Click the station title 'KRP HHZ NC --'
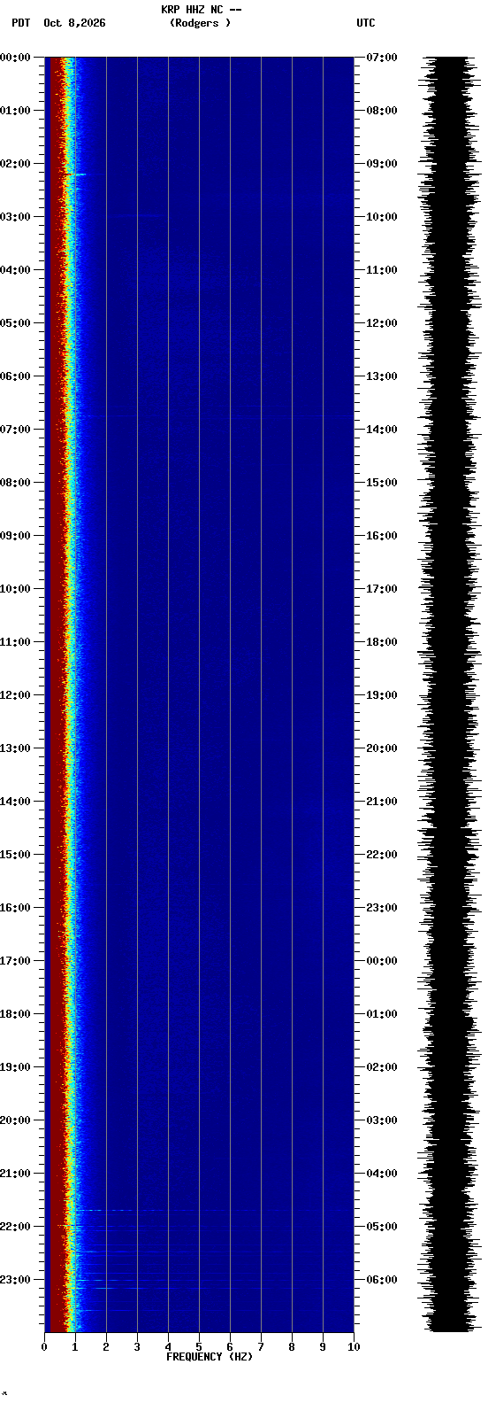This screenshot has height=1403, width=488. tap(201, 10)
